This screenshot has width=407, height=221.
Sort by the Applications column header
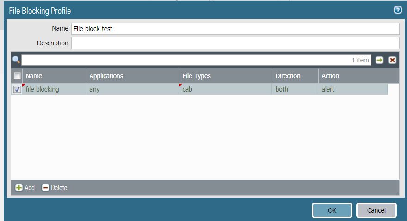click(133, 76)
